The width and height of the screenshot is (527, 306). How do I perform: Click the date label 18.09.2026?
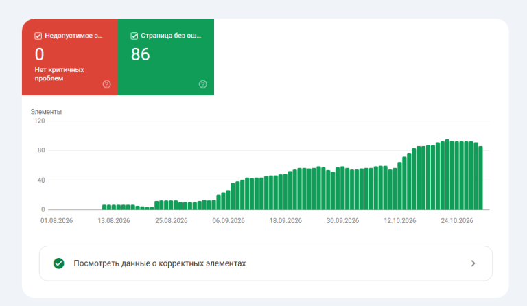285,221
